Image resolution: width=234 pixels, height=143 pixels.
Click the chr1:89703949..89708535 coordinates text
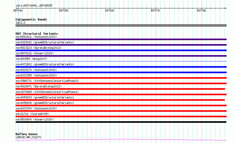coord(34,6)
